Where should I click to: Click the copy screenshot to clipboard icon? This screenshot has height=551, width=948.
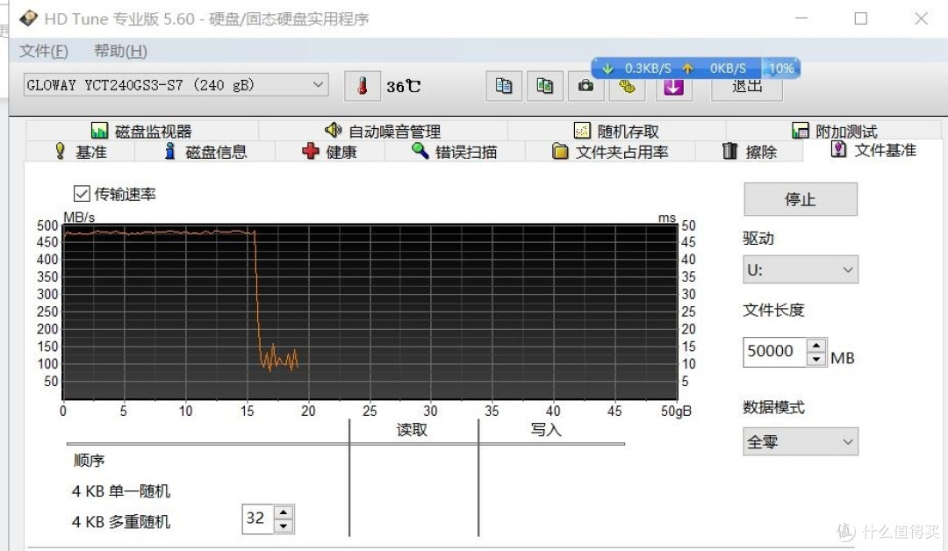point(545,86)
